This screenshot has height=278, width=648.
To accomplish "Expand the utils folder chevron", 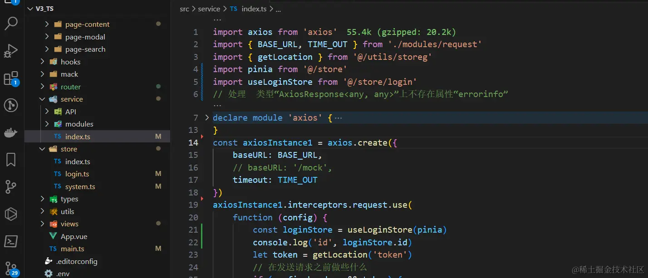I will pyautogui.click(x=42, y=211).
